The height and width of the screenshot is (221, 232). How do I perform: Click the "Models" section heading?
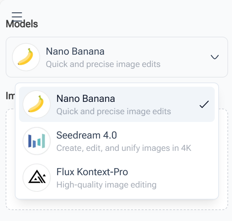point(22,24)
